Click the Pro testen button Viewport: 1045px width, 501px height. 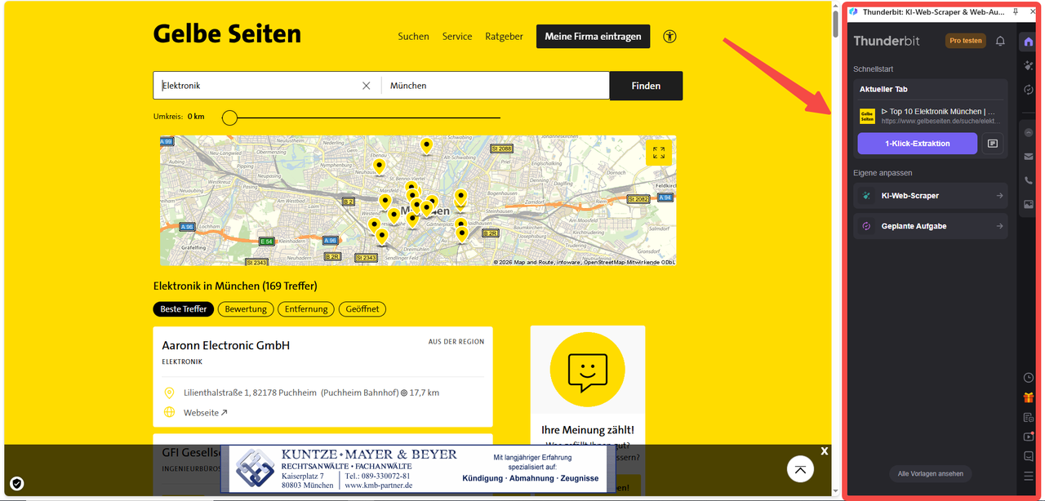pos(966,41)
